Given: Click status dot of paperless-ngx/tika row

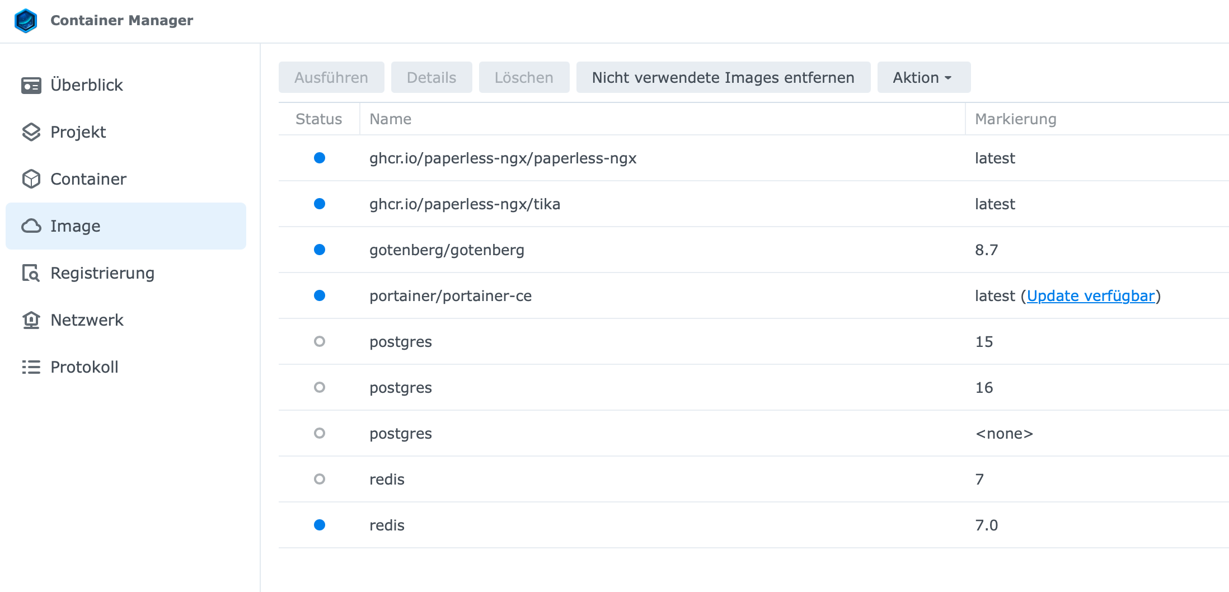Looking at the screenshot, I should click(320, 204).
